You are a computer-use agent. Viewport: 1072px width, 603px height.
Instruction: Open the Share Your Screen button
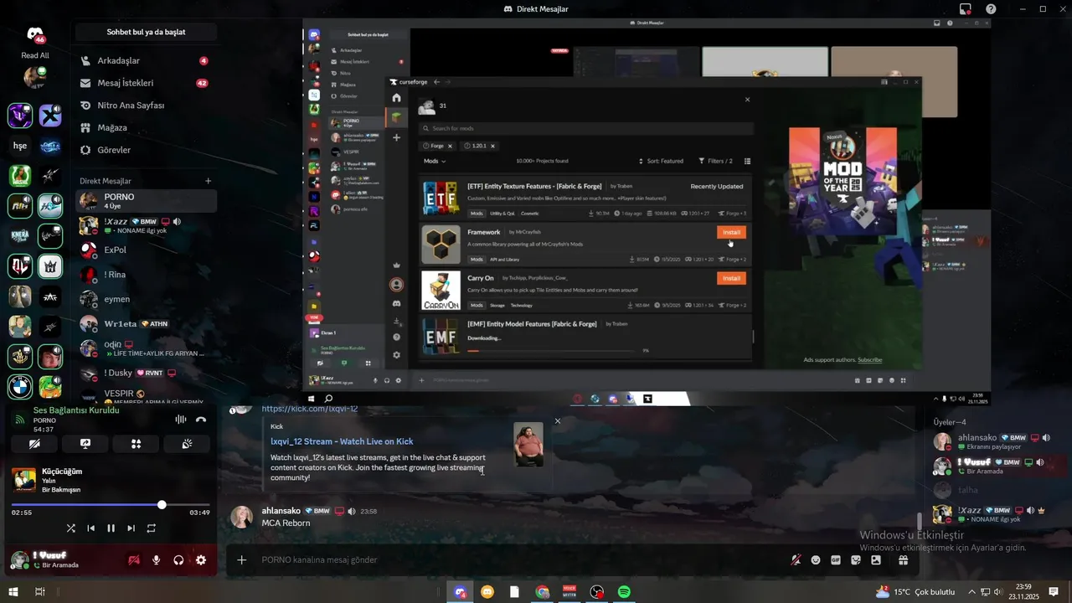click(x=85, y=444)
